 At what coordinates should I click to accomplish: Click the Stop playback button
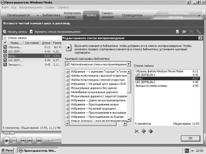click(x=14, y=141)
